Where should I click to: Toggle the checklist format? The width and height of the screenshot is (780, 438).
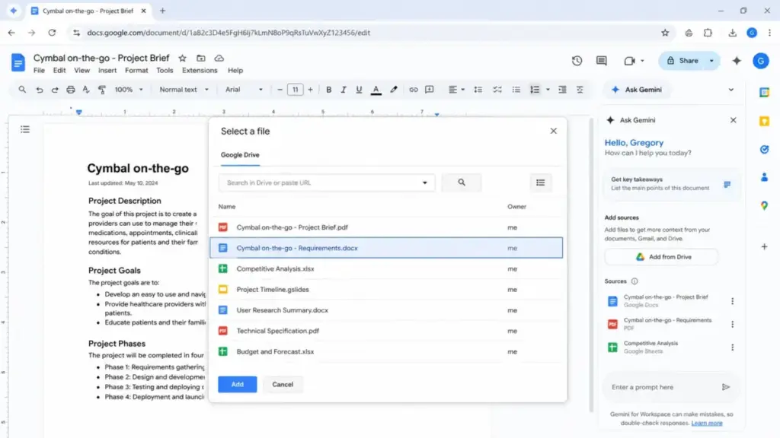coord(497,90)
